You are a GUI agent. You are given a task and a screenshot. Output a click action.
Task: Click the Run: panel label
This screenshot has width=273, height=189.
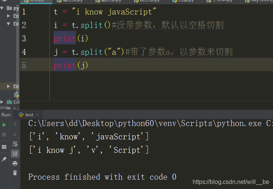click(x=6, y=115)
